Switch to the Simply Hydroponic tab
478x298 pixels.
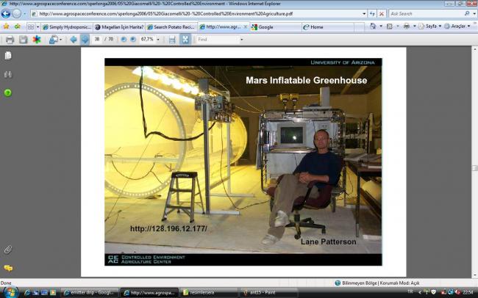click(x=67, y=27)
